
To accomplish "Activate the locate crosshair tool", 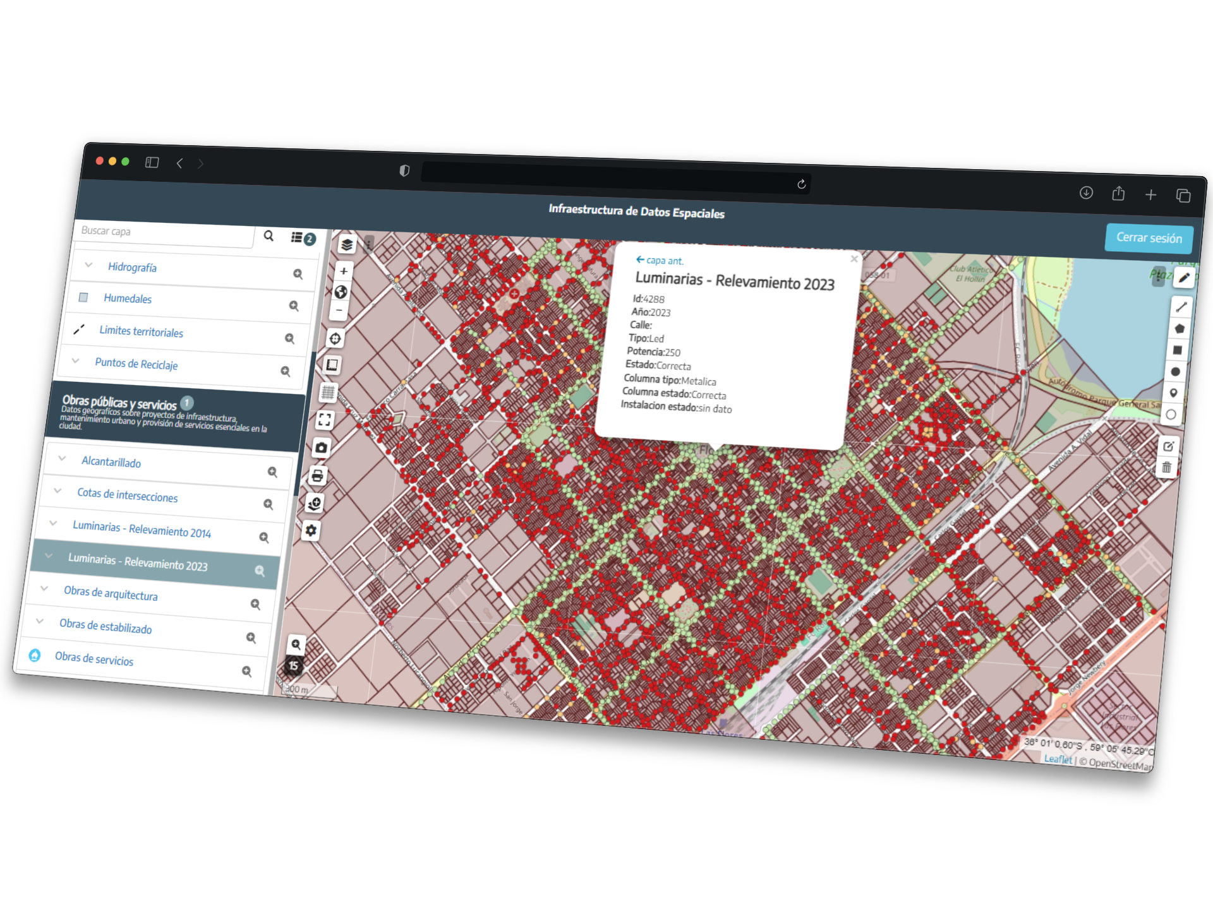I will 335,338.
